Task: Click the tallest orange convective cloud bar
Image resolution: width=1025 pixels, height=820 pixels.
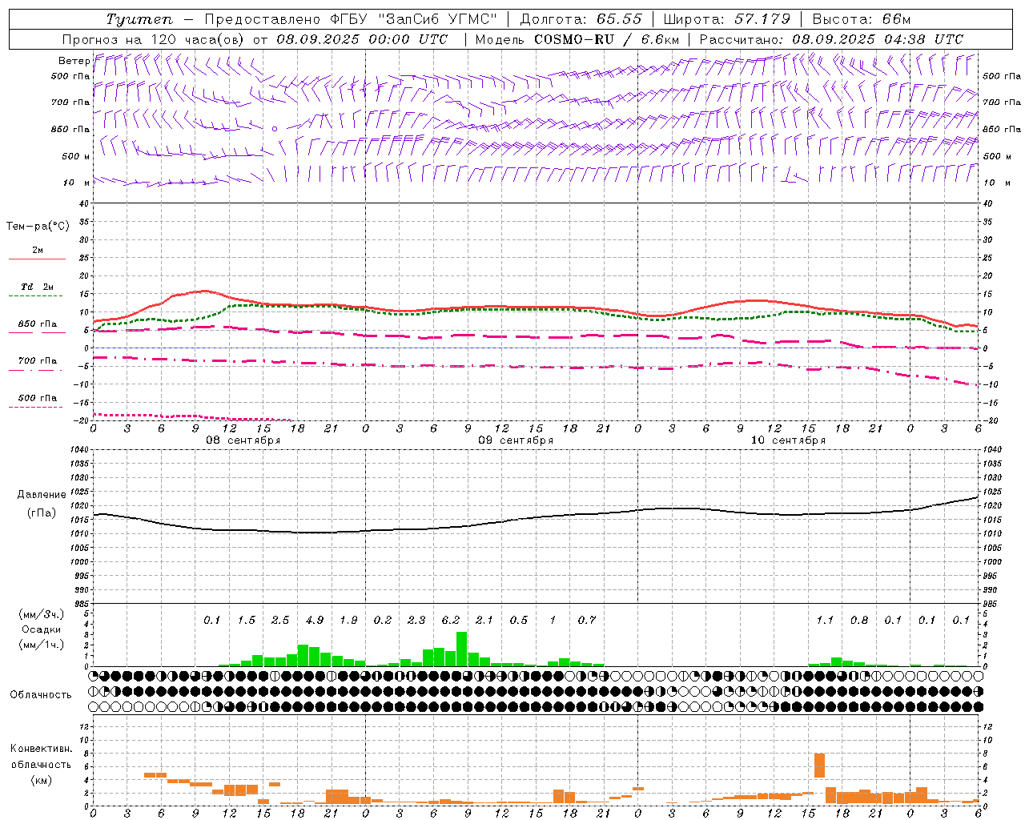Action: (819, 766)
